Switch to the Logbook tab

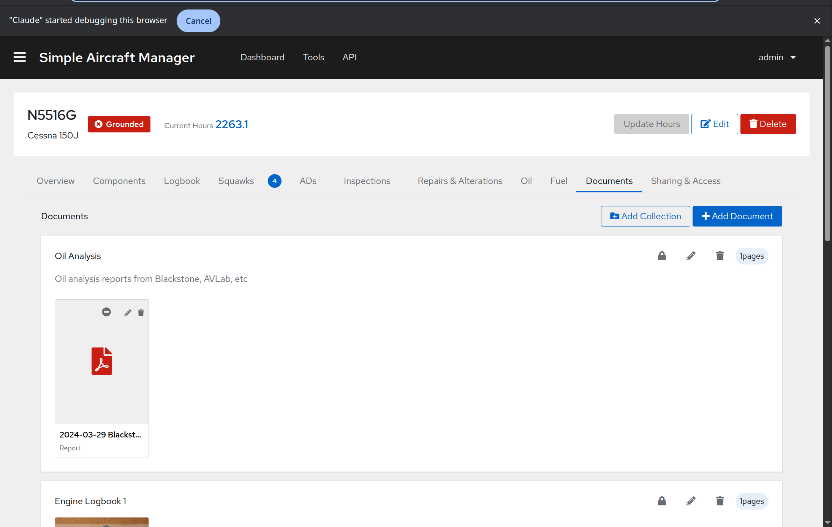point(182,181)
